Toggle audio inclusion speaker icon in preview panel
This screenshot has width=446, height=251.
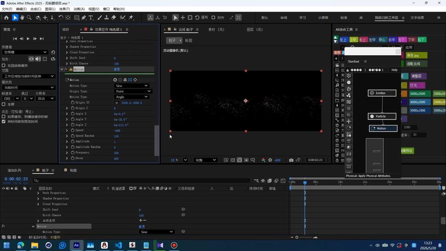coord(38,59)
